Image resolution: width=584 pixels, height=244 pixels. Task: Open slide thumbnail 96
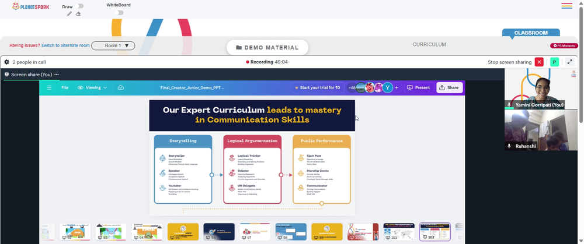(219, 232)
